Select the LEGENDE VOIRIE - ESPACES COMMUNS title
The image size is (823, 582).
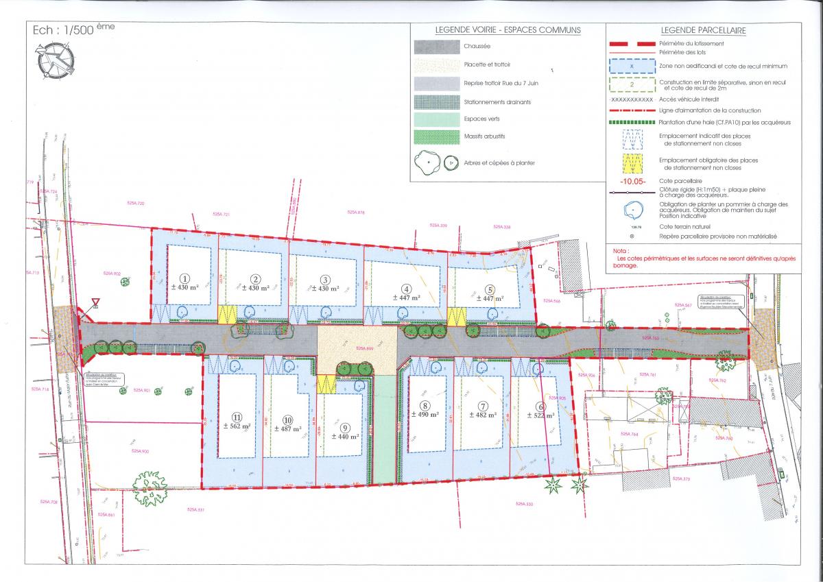click(x=508, y=30)
